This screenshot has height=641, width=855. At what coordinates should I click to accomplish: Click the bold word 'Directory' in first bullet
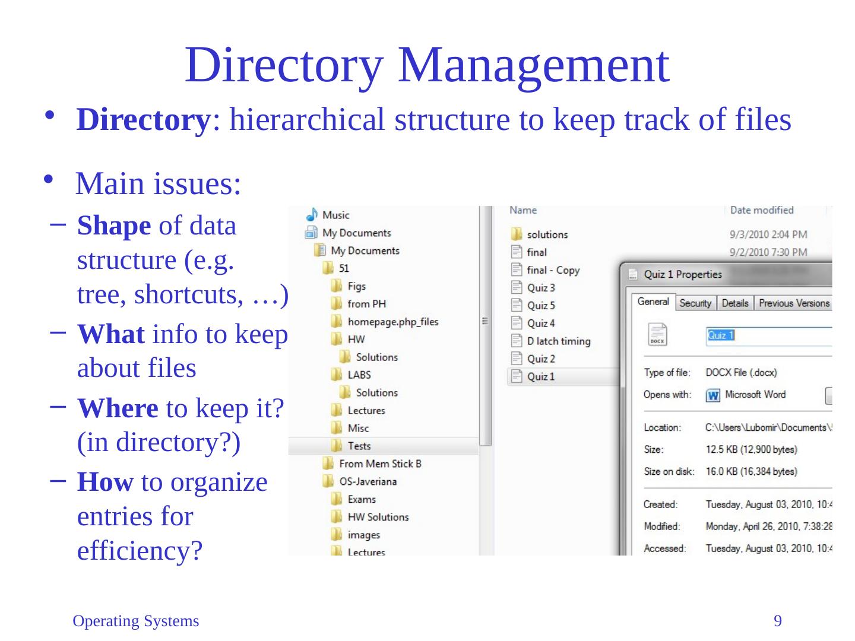point(144,120)
